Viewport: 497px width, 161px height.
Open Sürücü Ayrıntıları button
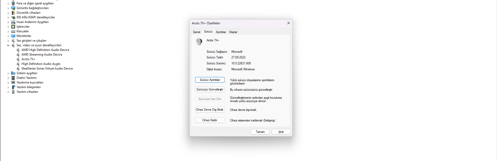tap(210, 80)
